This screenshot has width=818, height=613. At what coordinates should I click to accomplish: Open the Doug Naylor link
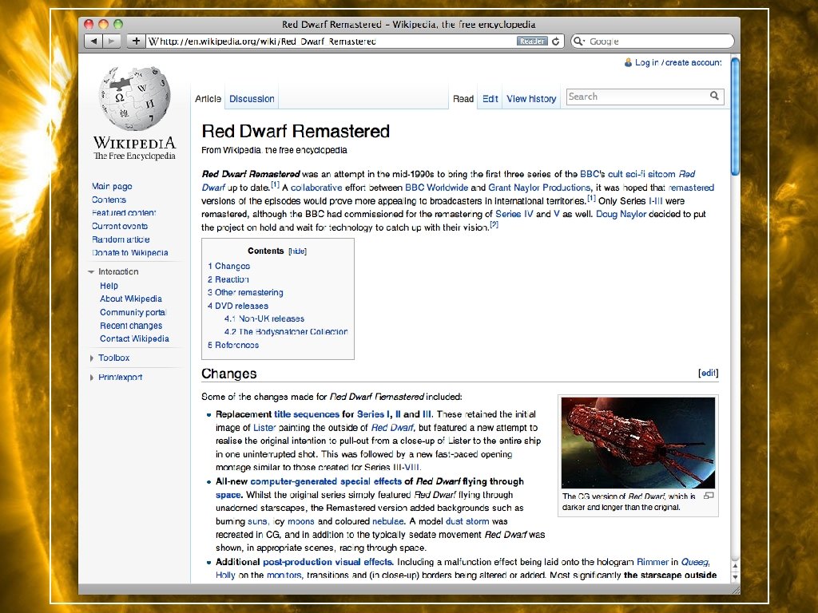(x=621, y=214)
